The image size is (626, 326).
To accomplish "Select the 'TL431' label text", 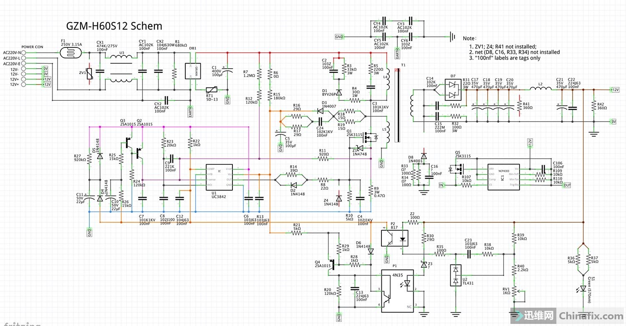I will tap(468, 283).
